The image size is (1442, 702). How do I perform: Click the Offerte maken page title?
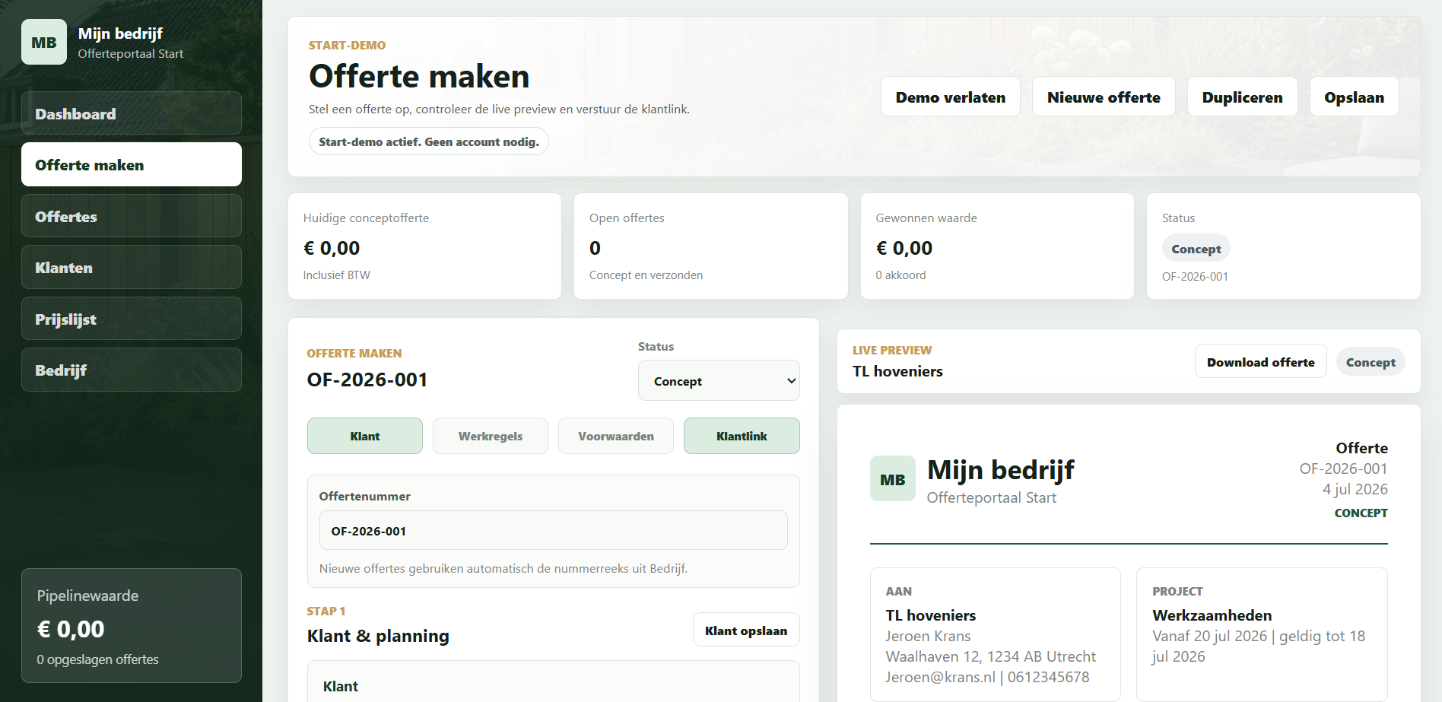419,76
